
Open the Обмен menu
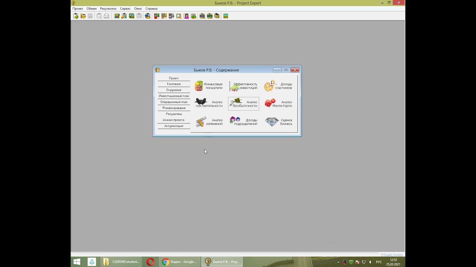pos(91,9)
